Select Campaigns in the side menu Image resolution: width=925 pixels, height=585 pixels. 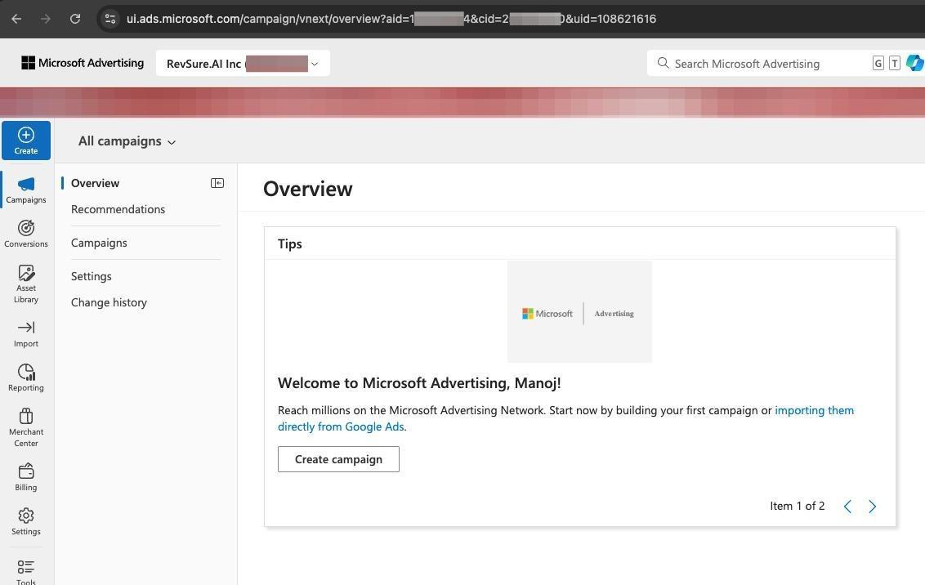click(99, 243)
